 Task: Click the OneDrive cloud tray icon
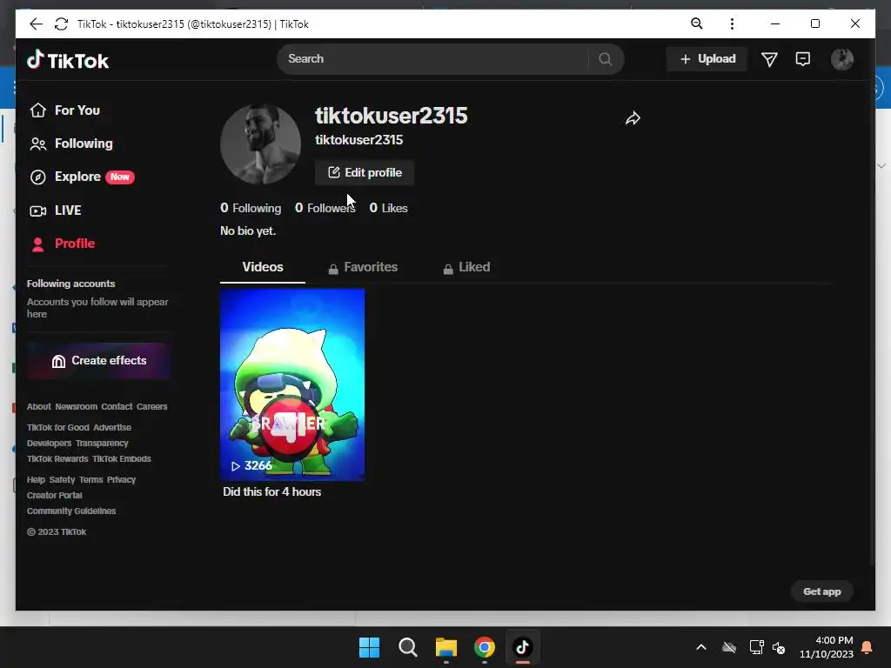click(729, 647)
